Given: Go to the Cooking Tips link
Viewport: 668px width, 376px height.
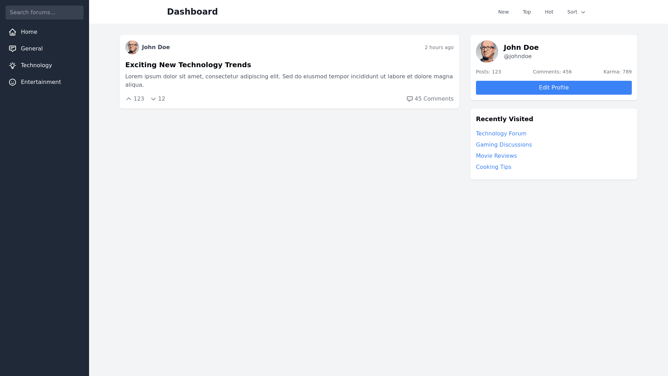Looking at the screenshot, I should (493, 167).
